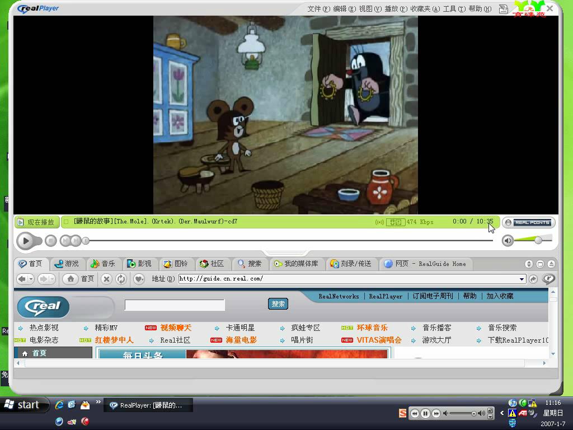Click the RealPlayer logo in title bar
The height and width of the screenshot is (430, 573).
[38, 8]
